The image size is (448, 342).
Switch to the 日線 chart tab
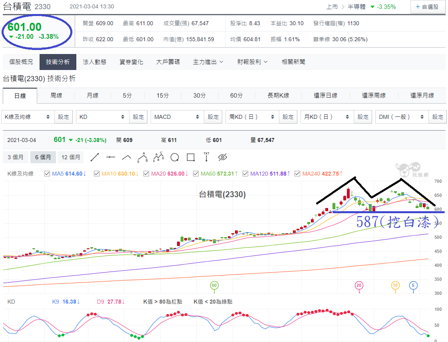tap(20, 96)
